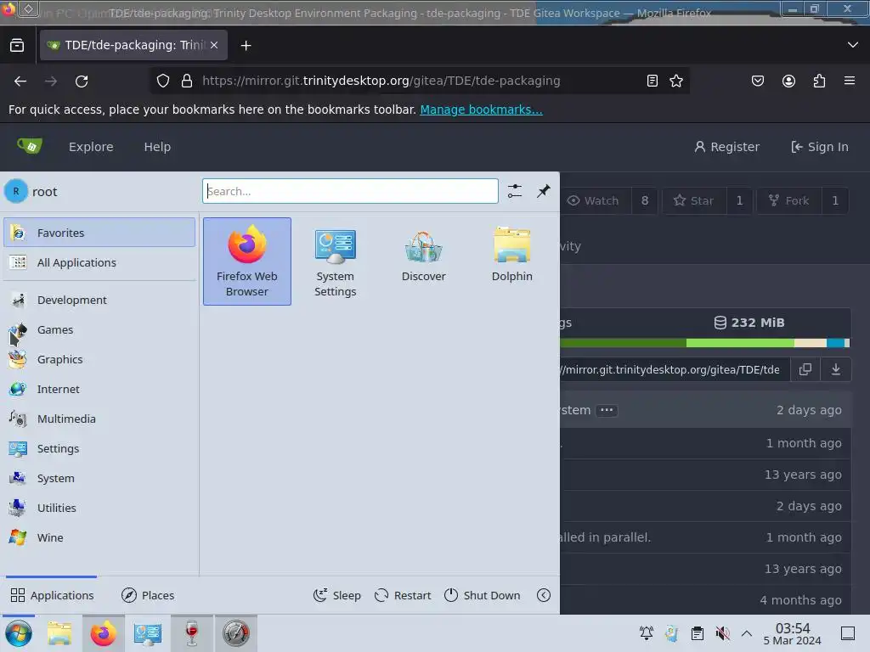
Task: Open clipboard tray icon
Action: [697, 633]
